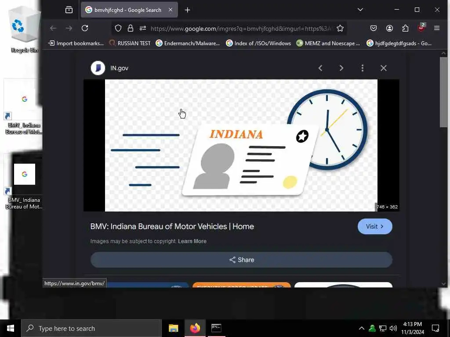Open the notification center icon
450x337 pixels.
click(435, 328)
